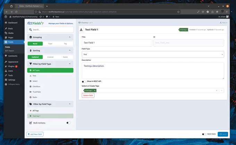Remove Test tag 1 from tags
The image size is (236, 145).
point(95,91)
